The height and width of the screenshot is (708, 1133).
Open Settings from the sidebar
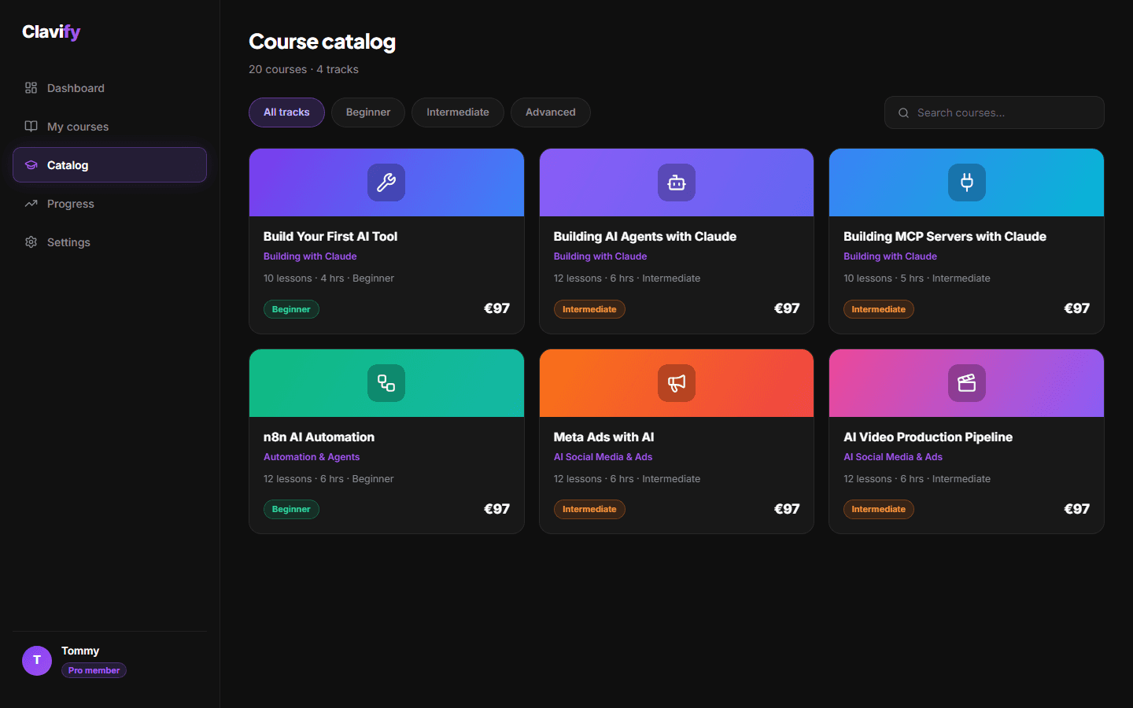pyautogui.click(x=109, y=242)
